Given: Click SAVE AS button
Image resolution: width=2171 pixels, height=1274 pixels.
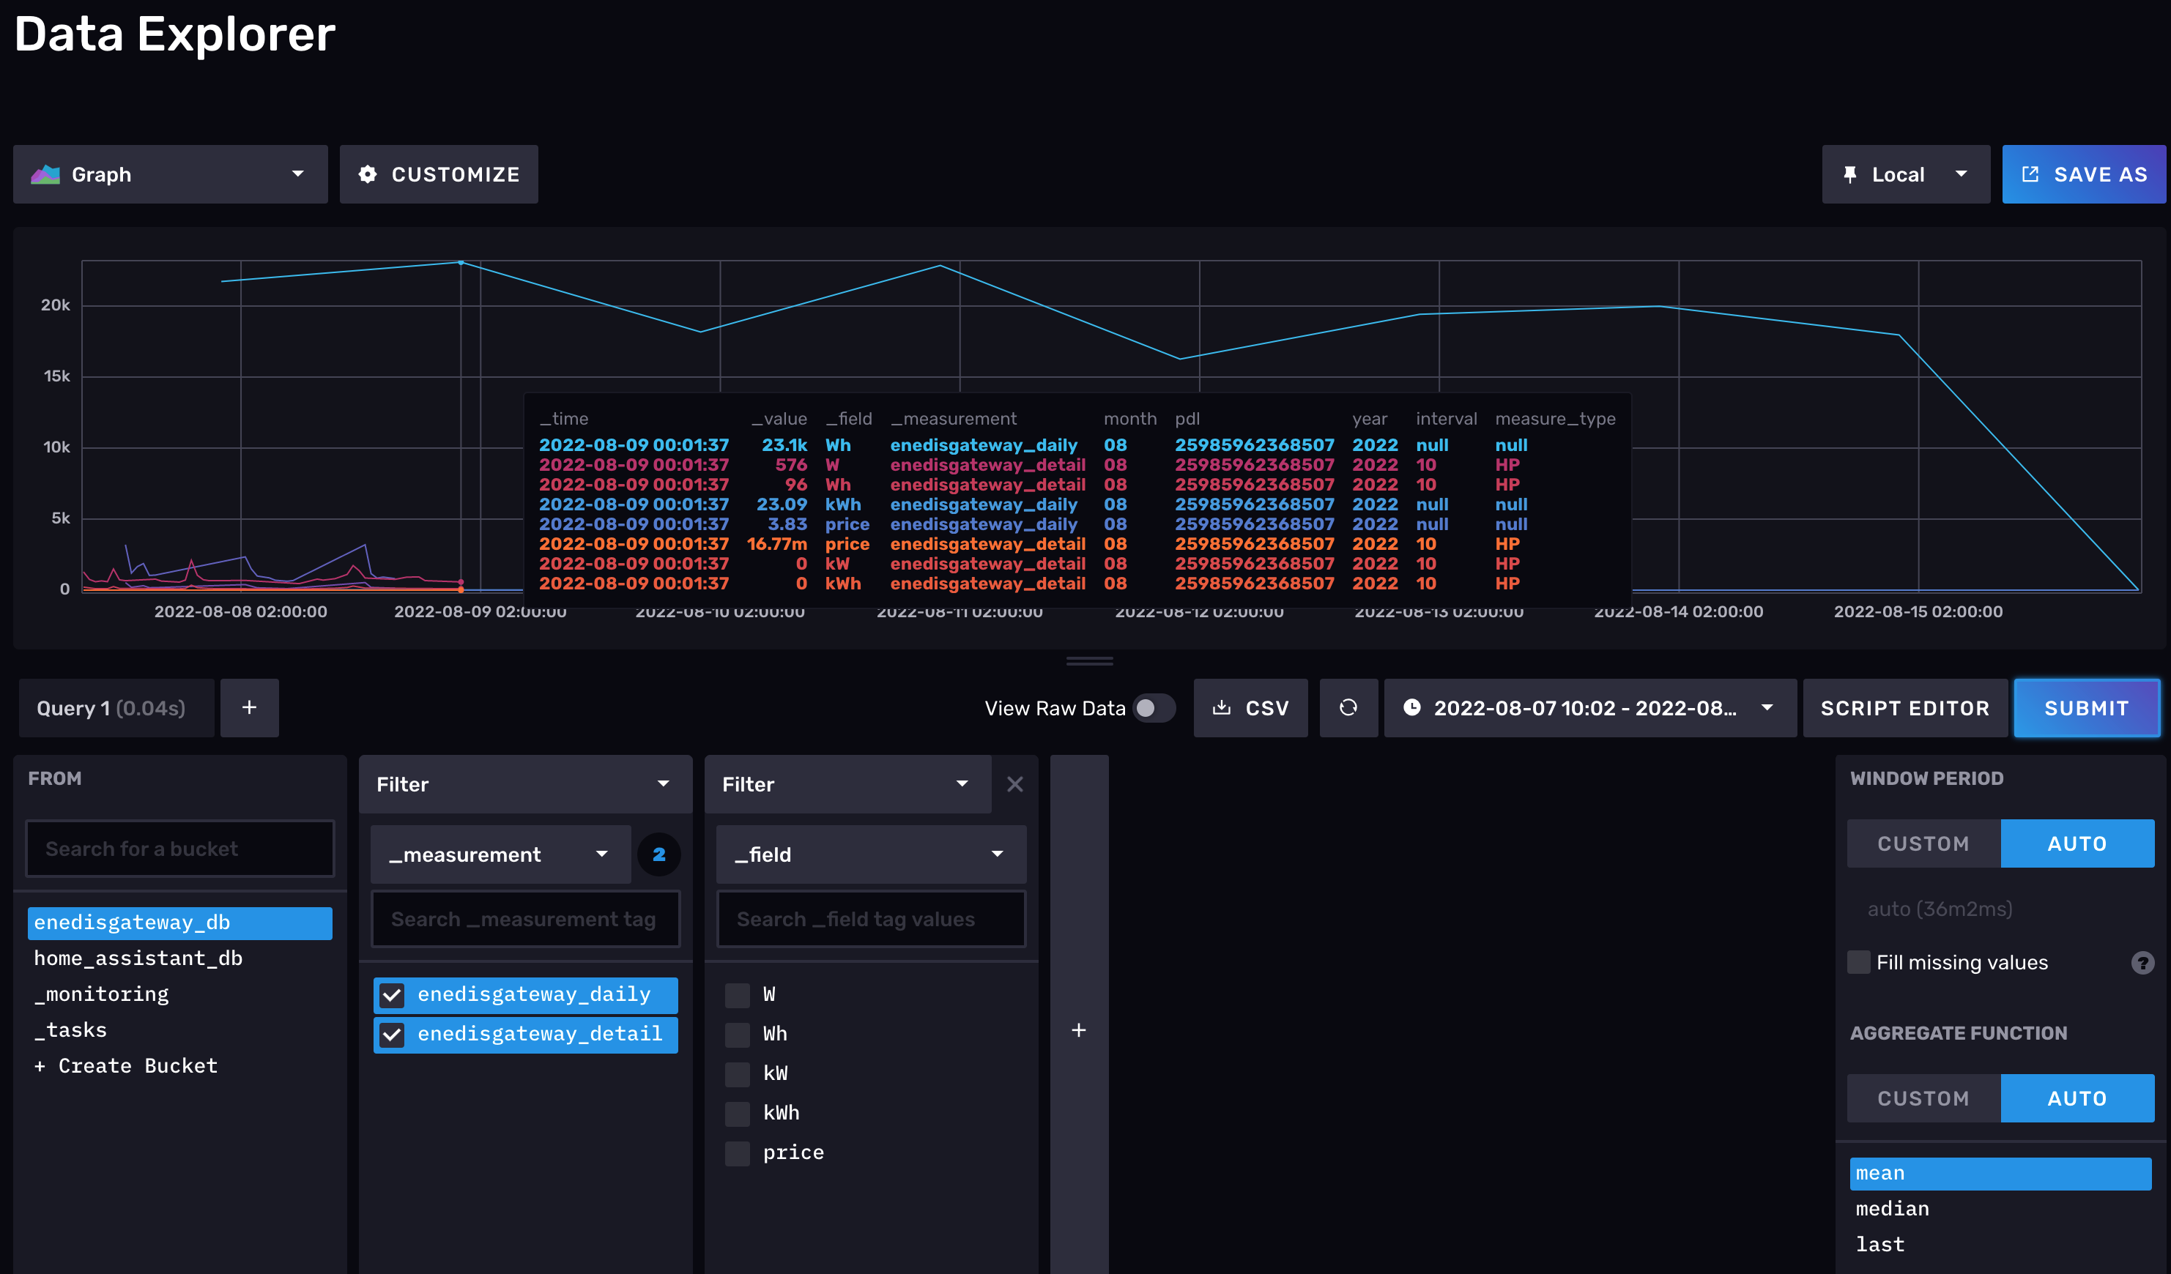Looking at the screenshot, I should click(x=2083, y=175).
